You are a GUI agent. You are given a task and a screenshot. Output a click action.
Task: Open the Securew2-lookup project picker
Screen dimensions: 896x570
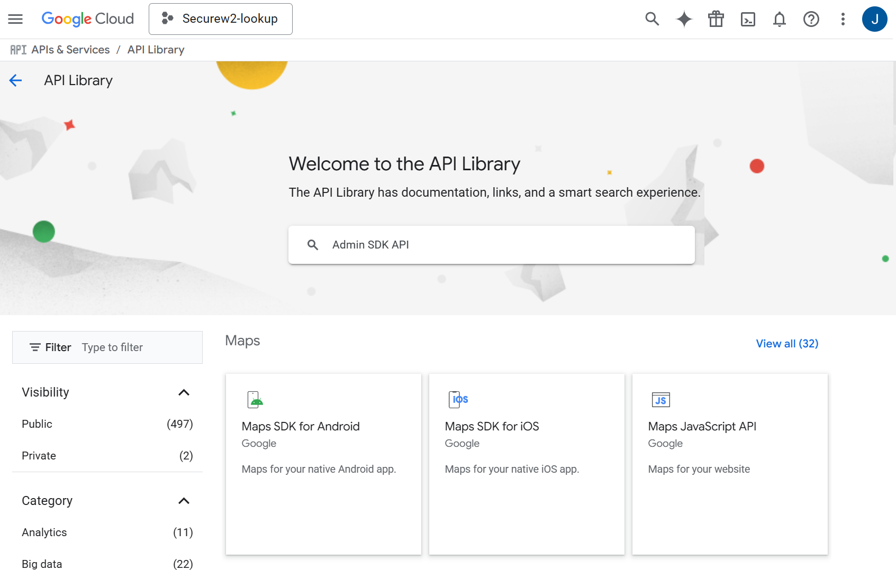click(x=220, y=19)
